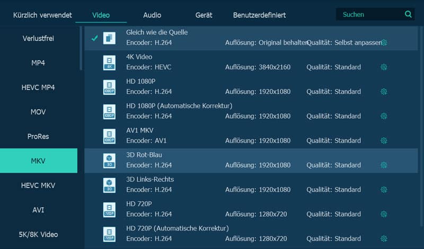Screen dimensions: 424x249
Task: Switch to the Kürzlich verwendet tab
Action: [x=42, y=15]
